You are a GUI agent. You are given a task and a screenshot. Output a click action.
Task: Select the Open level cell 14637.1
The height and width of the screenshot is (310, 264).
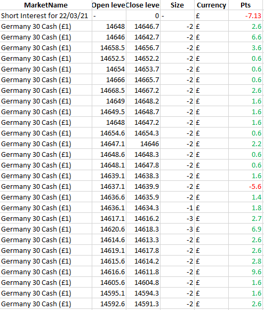109,186
